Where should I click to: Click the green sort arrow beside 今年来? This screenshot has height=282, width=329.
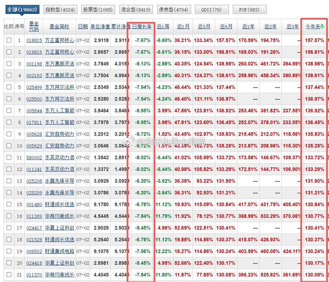[322, 27]
